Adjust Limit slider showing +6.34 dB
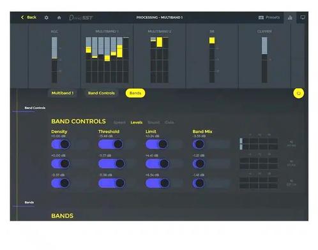Viewport: 318px width, 250px height. [x=164, y=183]
